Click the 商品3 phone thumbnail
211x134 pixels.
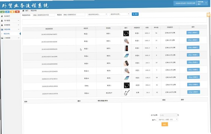pyautogui.click(x=126, y=48)
